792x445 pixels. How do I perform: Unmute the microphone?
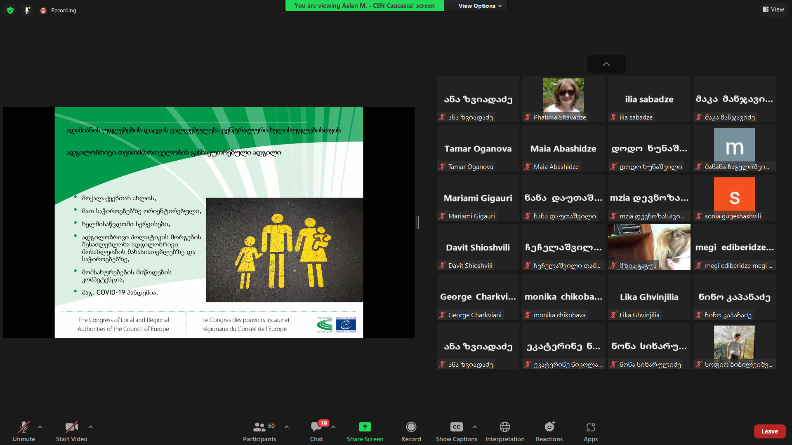(24, 431)
